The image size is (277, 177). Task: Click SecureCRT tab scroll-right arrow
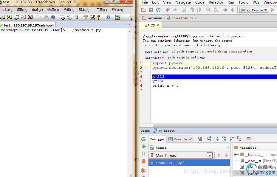[129, 25]
